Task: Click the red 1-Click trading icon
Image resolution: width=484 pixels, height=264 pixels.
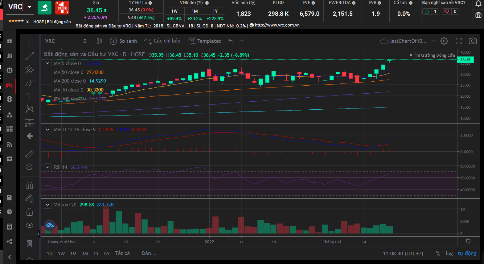Action: coord(62,8)
